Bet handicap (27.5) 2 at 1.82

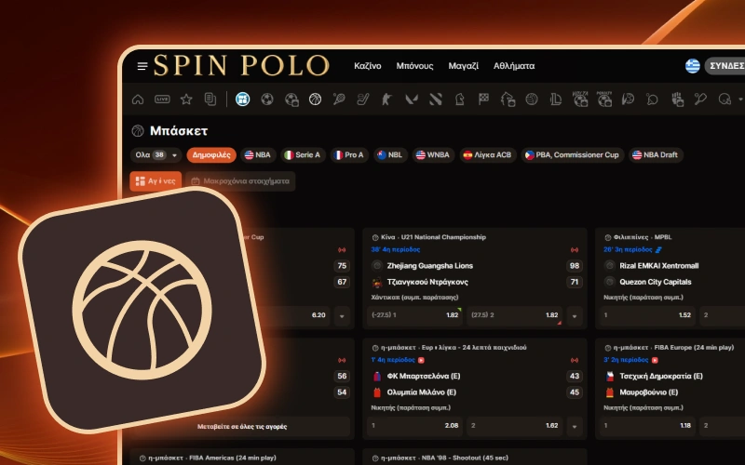coord(515,315)
